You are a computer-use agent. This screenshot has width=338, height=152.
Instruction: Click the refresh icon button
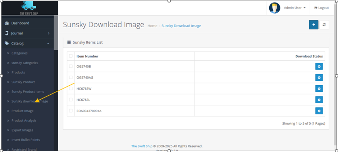pos(324,25)
